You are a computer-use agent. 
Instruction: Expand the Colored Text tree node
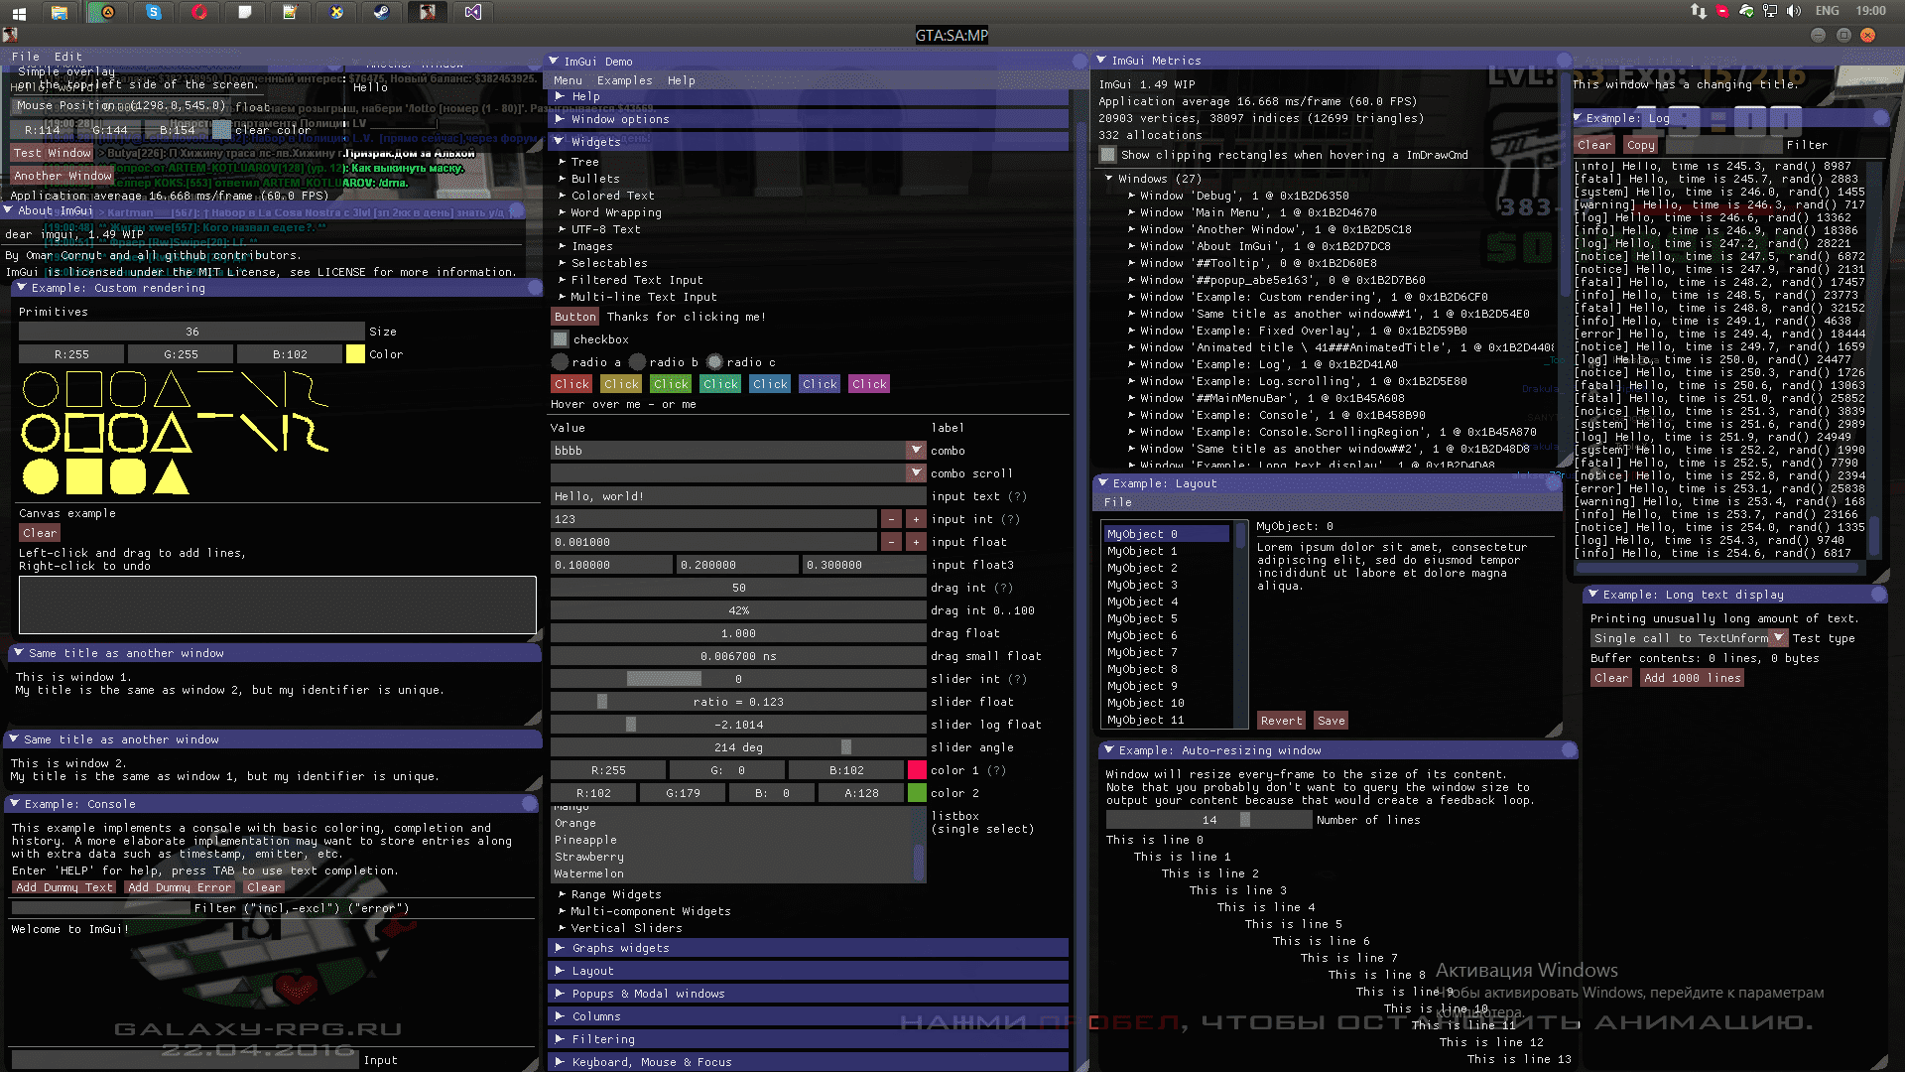point(606,196)
